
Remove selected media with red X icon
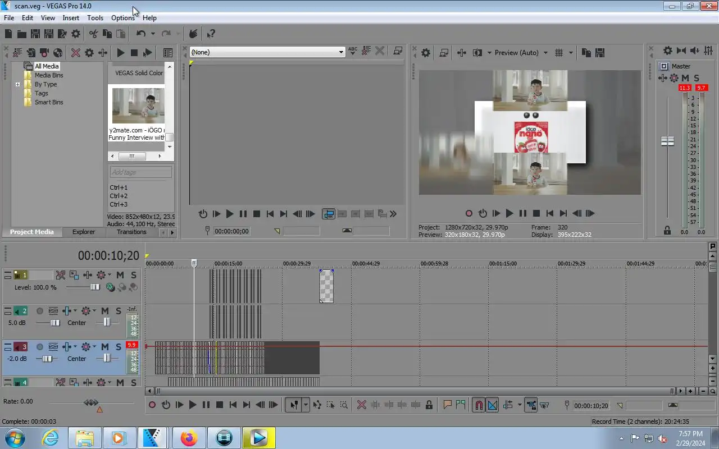76,53
